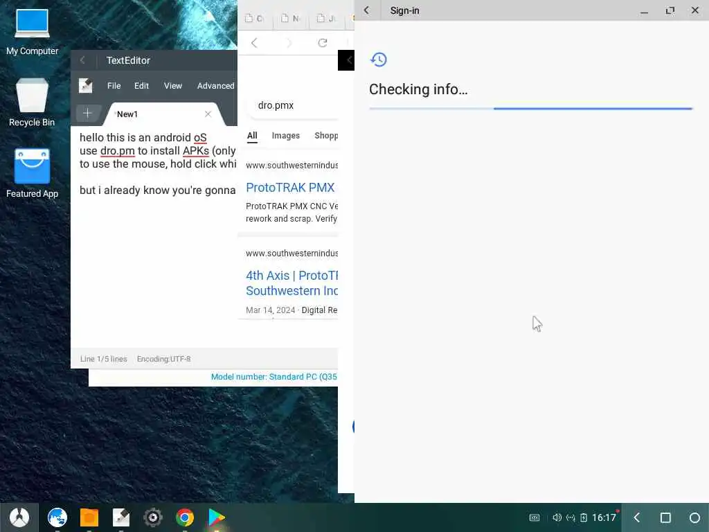Reload the browser page
This screenshot has width=709, height=532.
[x=323, y=43]
